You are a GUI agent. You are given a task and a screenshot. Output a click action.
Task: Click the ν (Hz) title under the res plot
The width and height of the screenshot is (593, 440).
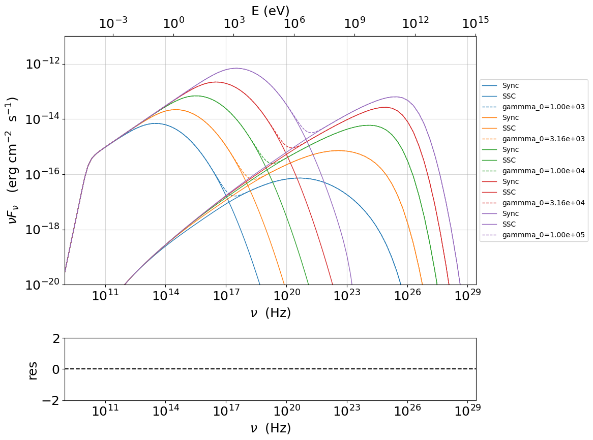[271, 428]
